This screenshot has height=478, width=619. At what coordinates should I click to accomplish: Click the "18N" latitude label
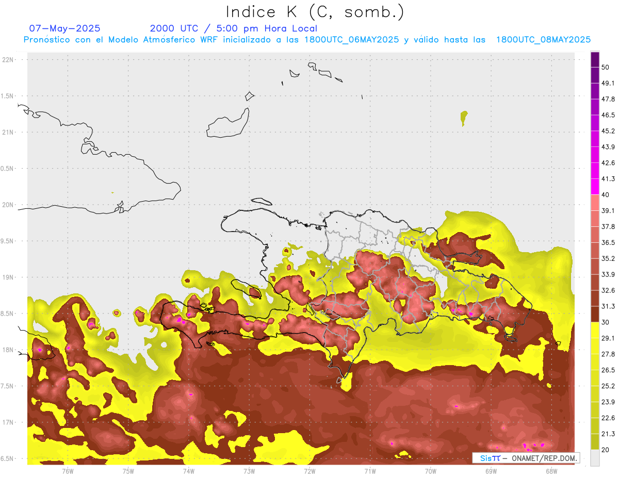(x=9, y=350)
